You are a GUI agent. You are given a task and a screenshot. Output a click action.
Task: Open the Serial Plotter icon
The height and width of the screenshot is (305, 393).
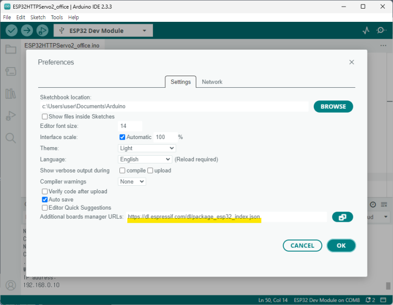366,30
